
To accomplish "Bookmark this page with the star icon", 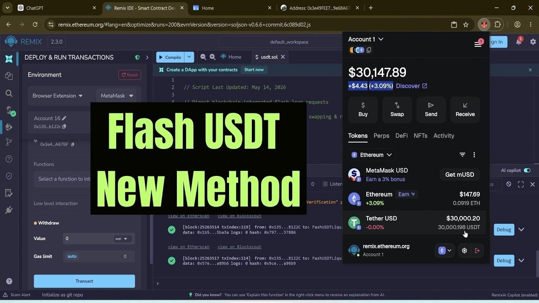I will [466, 25].
